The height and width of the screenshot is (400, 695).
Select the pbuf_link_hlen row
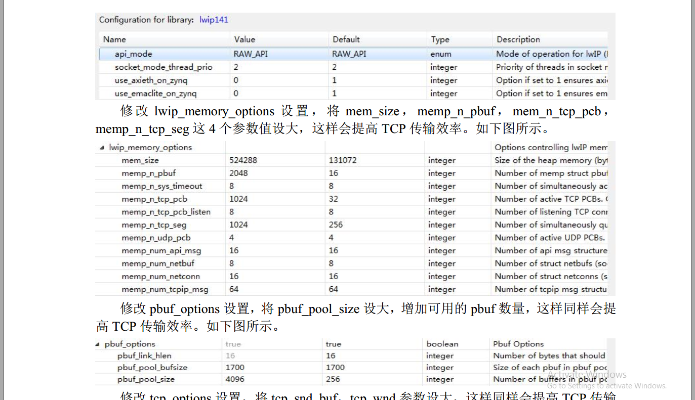click(x=144, y=356)
